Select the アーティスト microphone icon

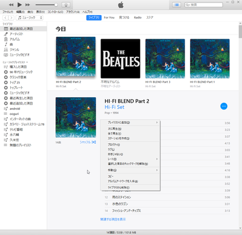coord(6,34)
